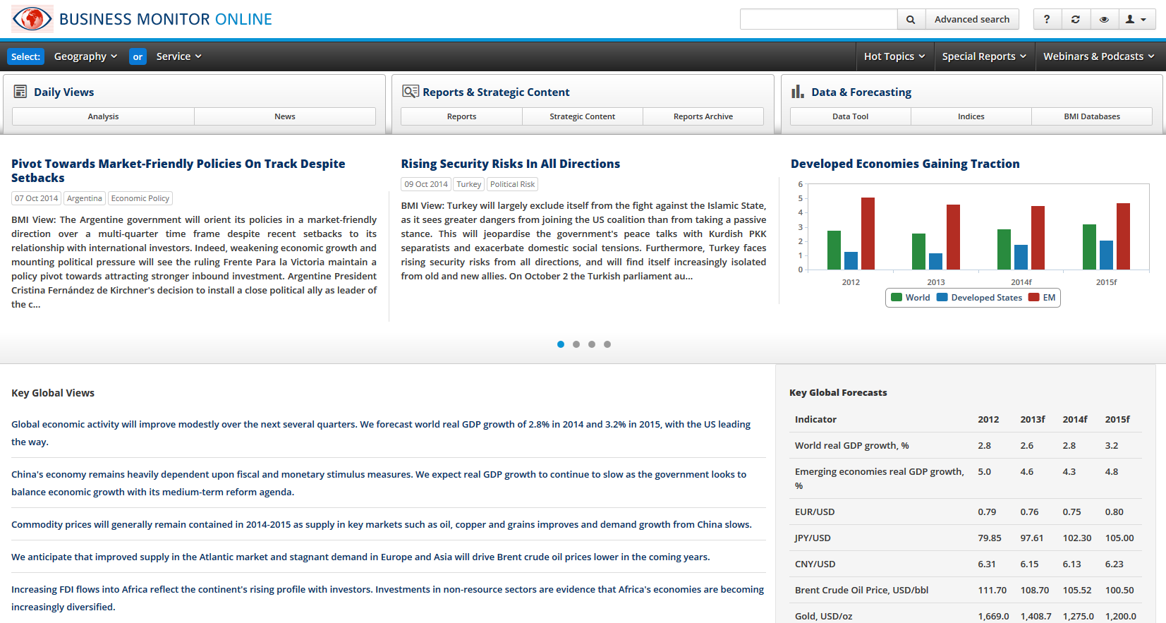Open the Data Tool tab
This screenshot has width=1166, height=623.
(x=850, y=116)
